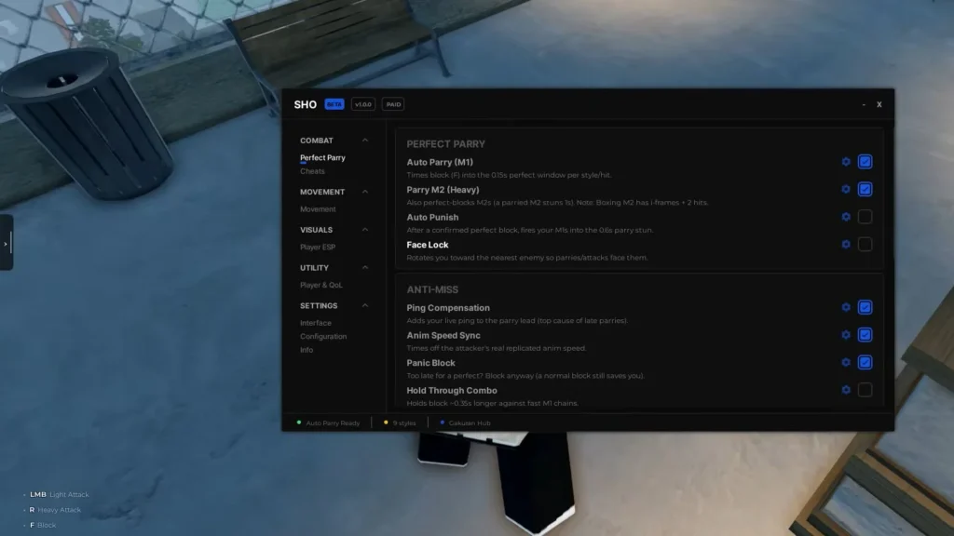Expand the side panel arrow on the screen's left edge
954x536 pixels.
click(7, 244)
